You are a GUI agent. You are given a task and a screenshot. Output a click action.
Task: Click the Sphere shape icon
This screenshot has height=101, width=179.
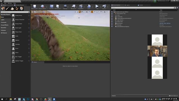click(13, 40)
